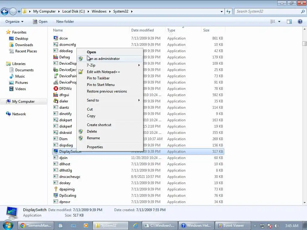
Task: Expand the arrow after Local Disk (C:)
Action: 88,11
